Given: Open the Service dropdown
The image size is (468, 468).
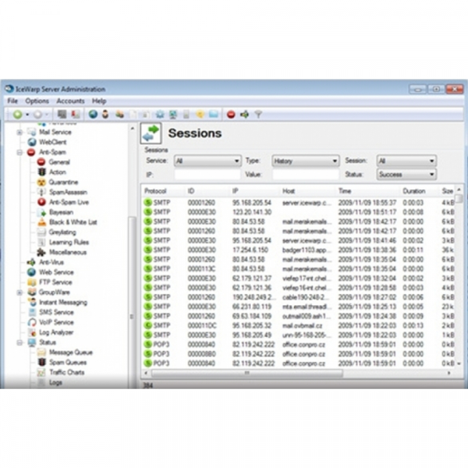Looking at the screenshot, I should pyautogui.click(x=208, y=161).
